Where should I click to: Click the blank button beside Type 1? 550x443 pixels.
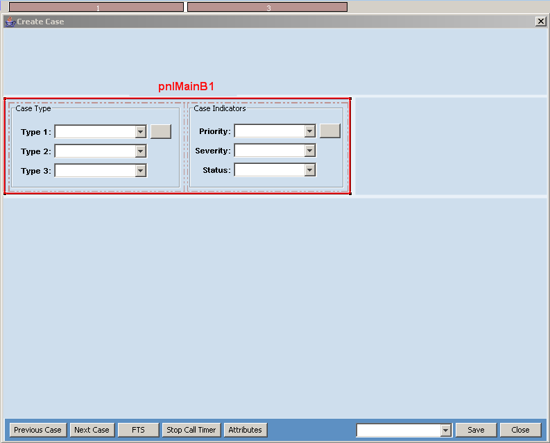click(161, 132)
